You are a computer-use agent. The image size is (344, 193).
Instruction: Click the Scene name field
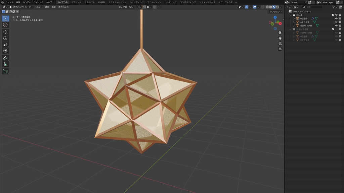click(x=297, y=2)
